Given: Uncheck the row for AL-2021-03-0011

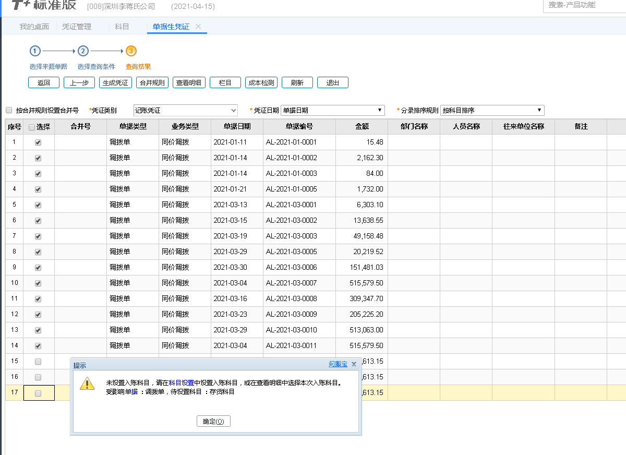Looking at the screenshot, I should [x=38, y=346].
